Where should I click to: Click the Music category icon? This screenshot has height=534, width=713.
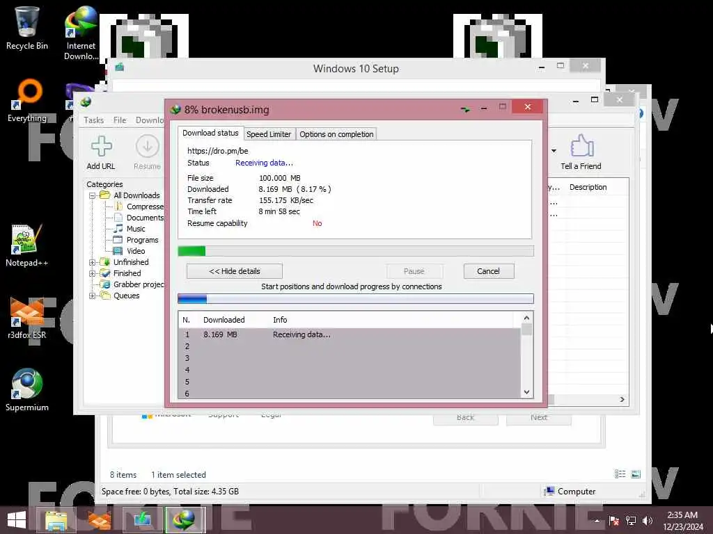[118, 228]
